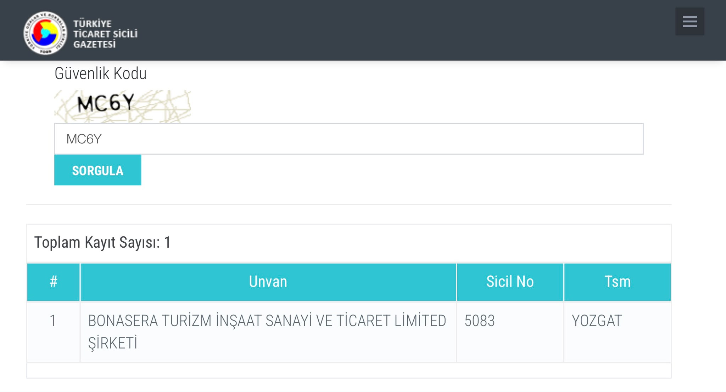Focus the security code input field
The width and height of the screenshot is (726, 392).
point(349,139)
